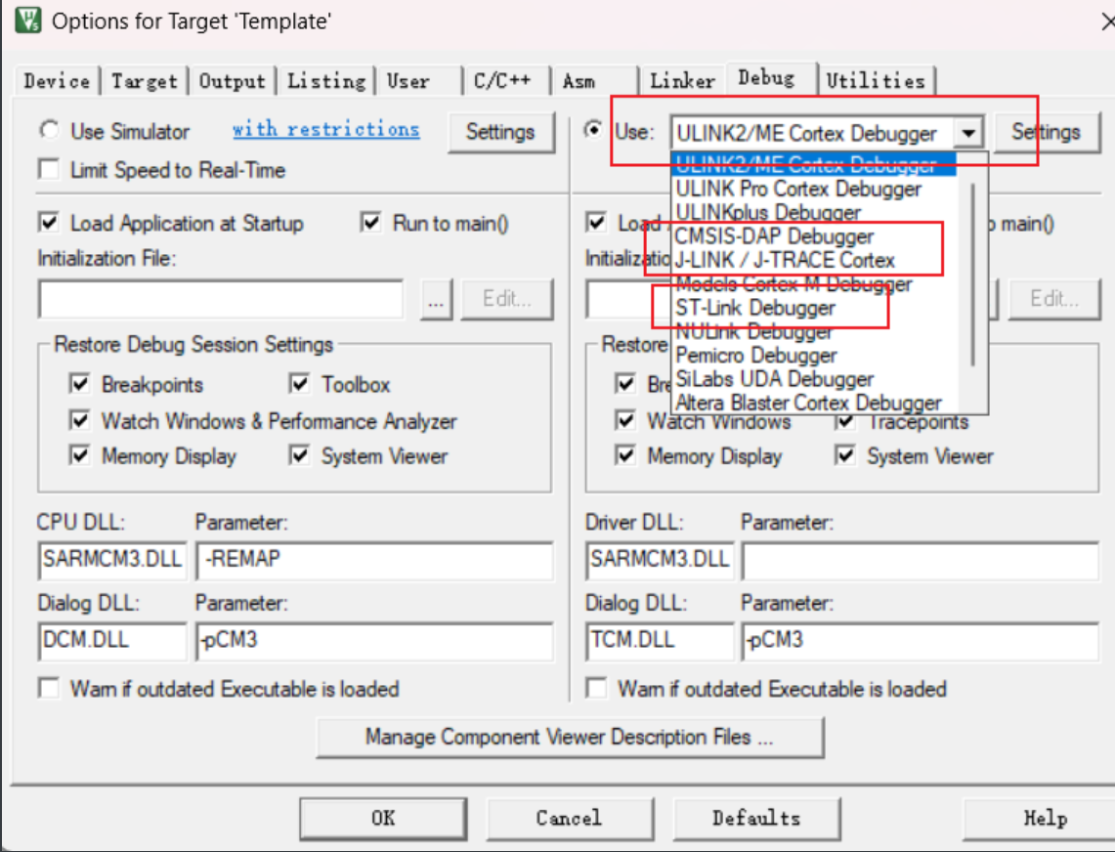Click Driver DLL field SARMCM3.DLL
Screen dimensions: 1115x852
(x=660, y=560)
